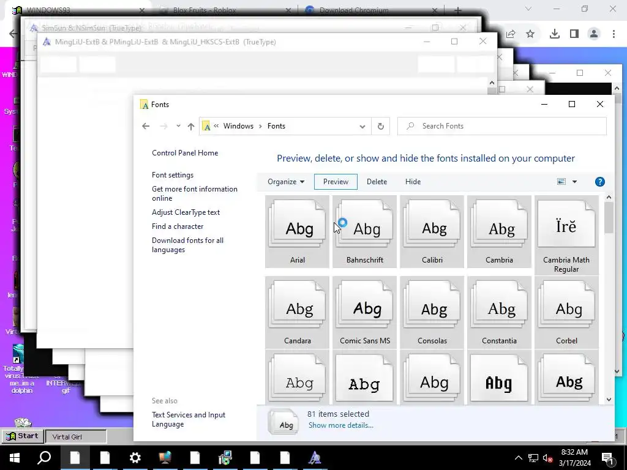627x470 pixels.
Task: Open the browser tab search chevron
Action: coord(528,9)
